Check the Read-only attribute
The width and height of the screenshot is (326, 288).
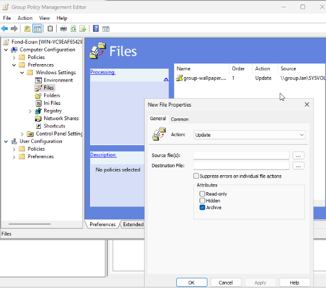pyautogui.click(x=202, y=194)
